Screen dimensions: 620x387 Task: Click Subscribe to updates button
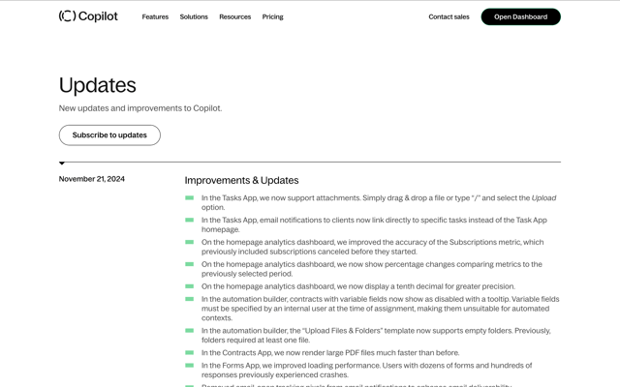(x=109, y=135)
